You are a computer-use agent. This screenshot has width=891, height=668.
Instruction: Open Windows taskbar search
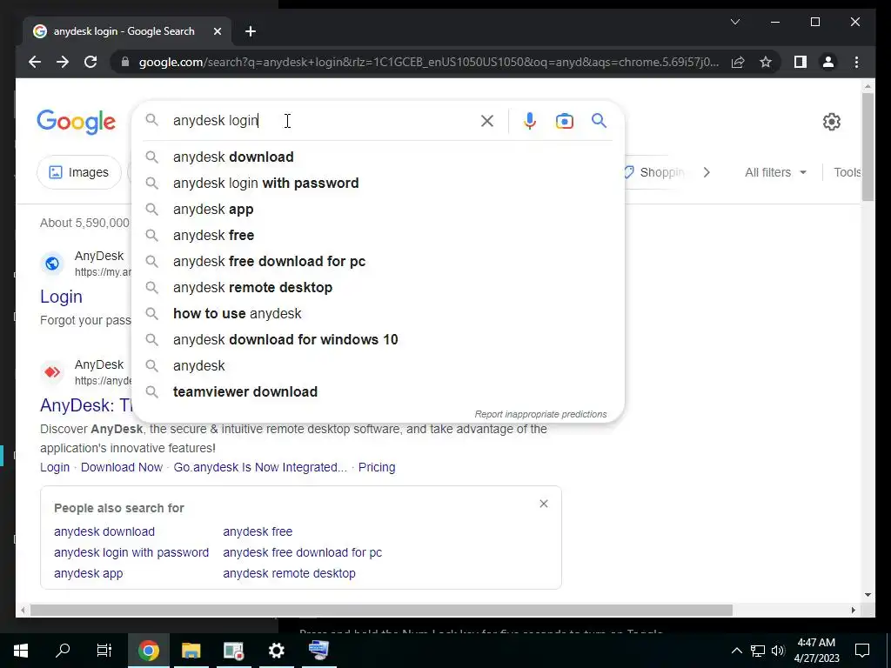coord(63,651)
